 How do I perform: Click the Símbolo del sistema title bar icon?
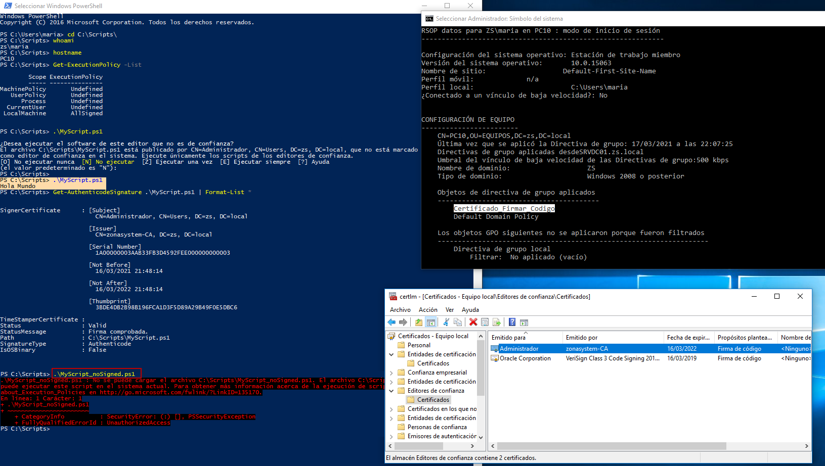[x=429, y=19]
